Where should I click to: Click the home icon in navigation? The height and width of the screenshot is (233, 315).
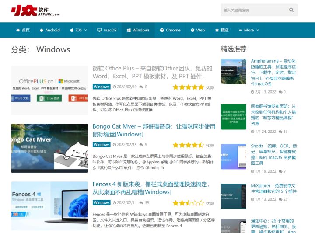point(18,30)
